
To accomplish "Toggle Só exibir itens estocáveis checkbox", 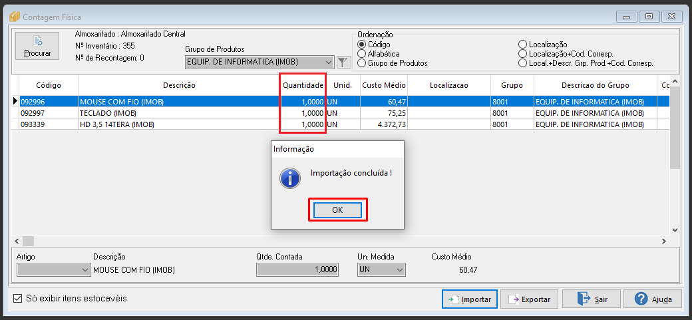I will tap(18, 298).
